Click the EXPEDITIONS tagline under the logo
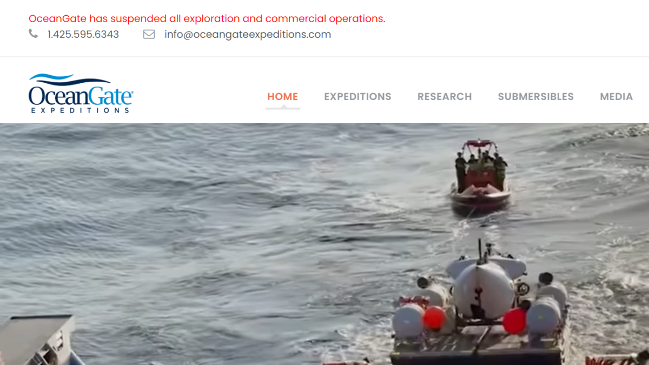Screen dimensions: 649x365 [80, 110]
